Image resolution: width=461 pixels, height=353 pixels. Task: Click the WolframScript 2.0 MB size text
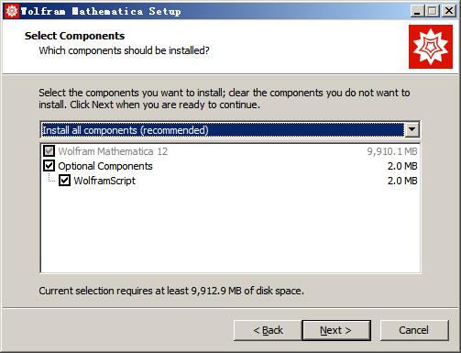pyautogui.click(x=402, y=181)
